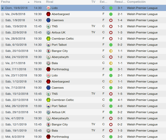This screenshot has height=140, width=166.
Task: Sort by the Competición column header
Action: pyautogui.click(x=136, y=2)
